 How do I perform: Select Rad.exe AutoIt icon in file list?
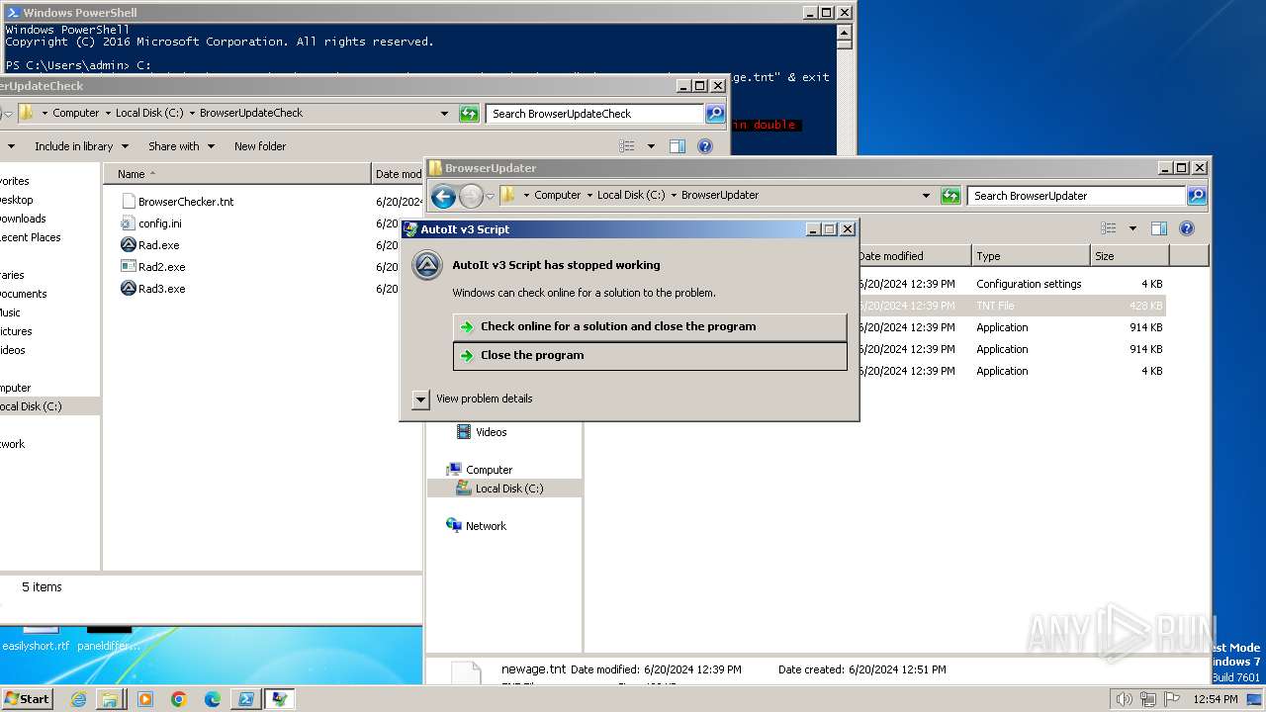[x=128, y=245]
